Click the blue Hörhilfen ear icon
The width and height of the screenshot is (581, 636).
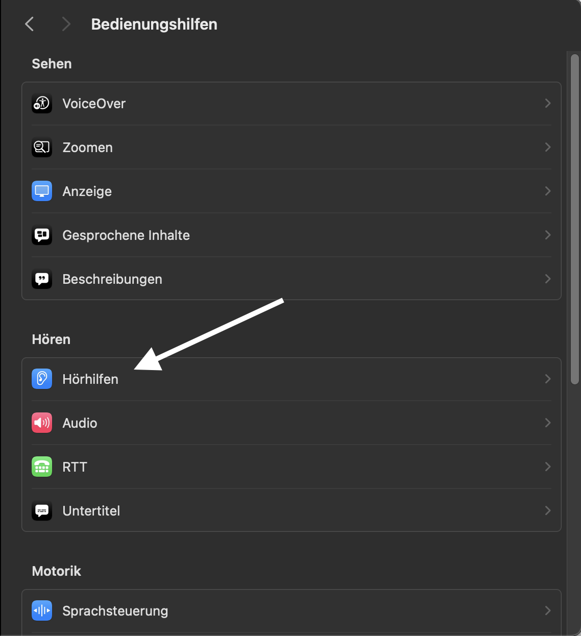[42, 379]
